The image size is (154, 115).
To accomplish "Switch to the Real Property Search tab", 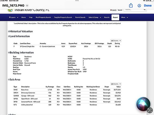I will click(43, 17).
